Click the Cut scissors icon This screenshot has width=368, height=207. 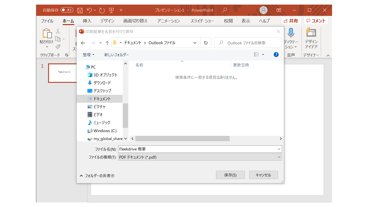[58, 31]
